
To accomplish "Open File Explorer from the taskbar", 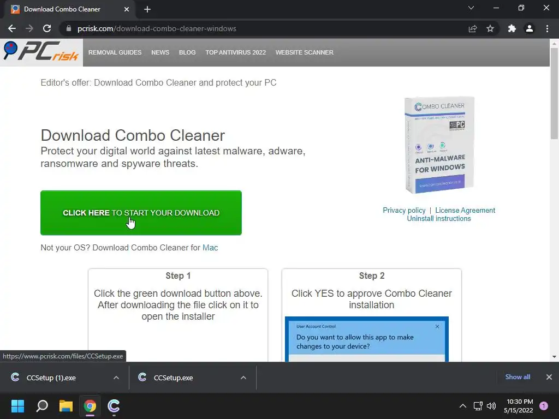I will [66, 406].
